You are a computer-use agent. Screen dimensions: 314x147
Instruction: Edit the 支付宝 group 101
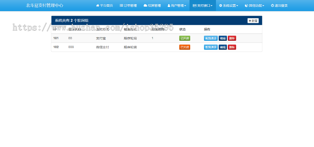coord(223,38)
